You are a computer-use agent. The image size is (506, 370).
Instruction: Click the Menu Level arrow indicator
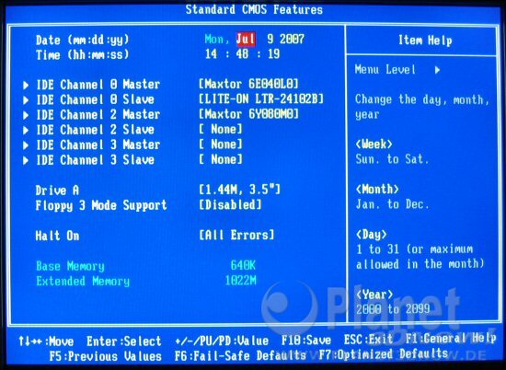[437, 70]
